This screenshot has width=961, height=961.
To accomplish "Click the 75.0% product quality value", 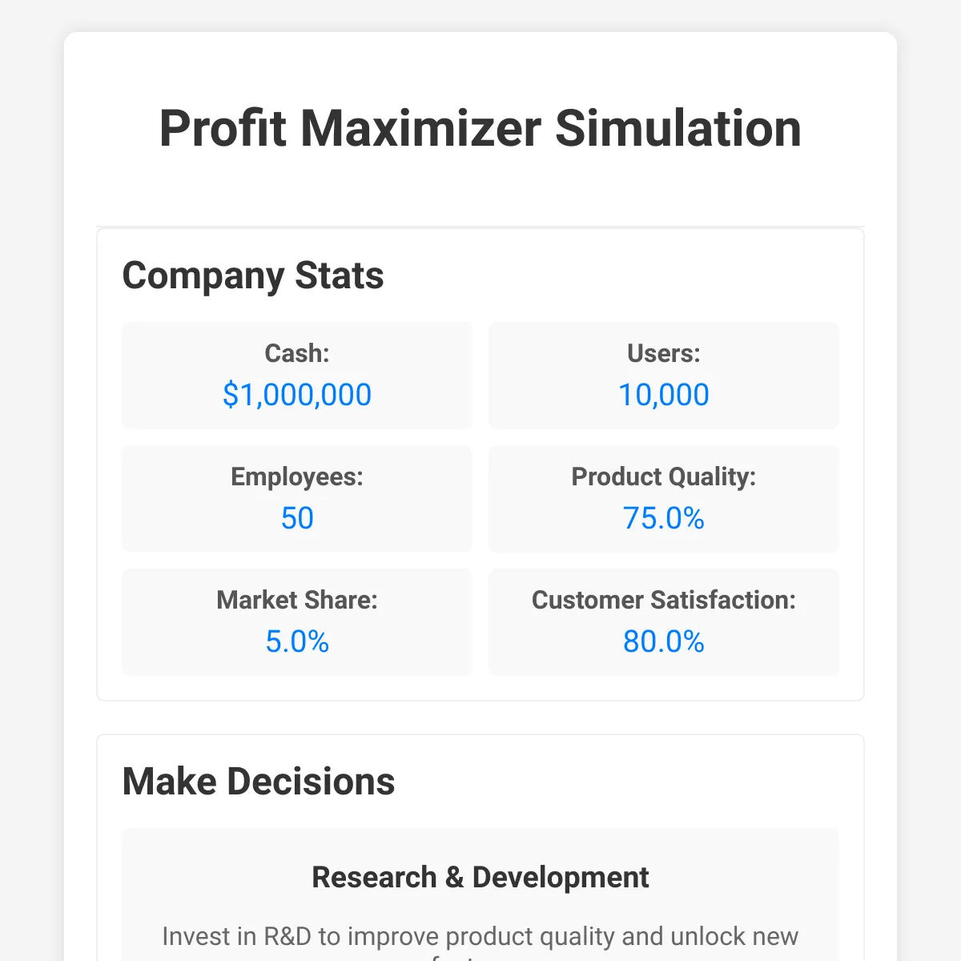I will (663, 518).
